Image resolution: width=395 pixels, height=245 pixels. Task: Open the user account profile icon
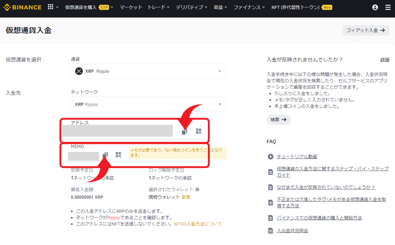click(375, 7)
